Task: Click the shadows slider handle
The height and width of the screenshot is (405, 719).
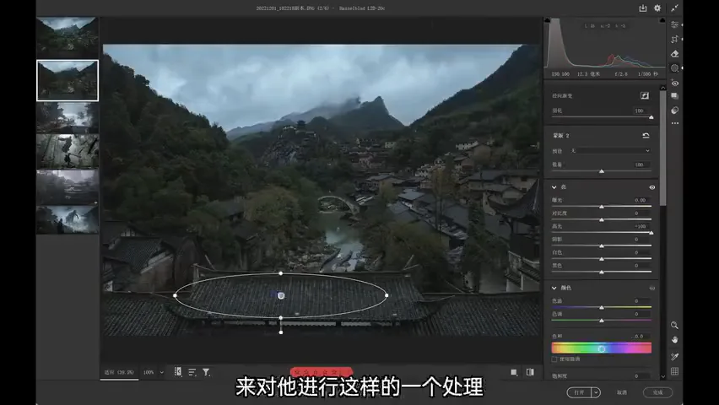Action: coord(602,246)
